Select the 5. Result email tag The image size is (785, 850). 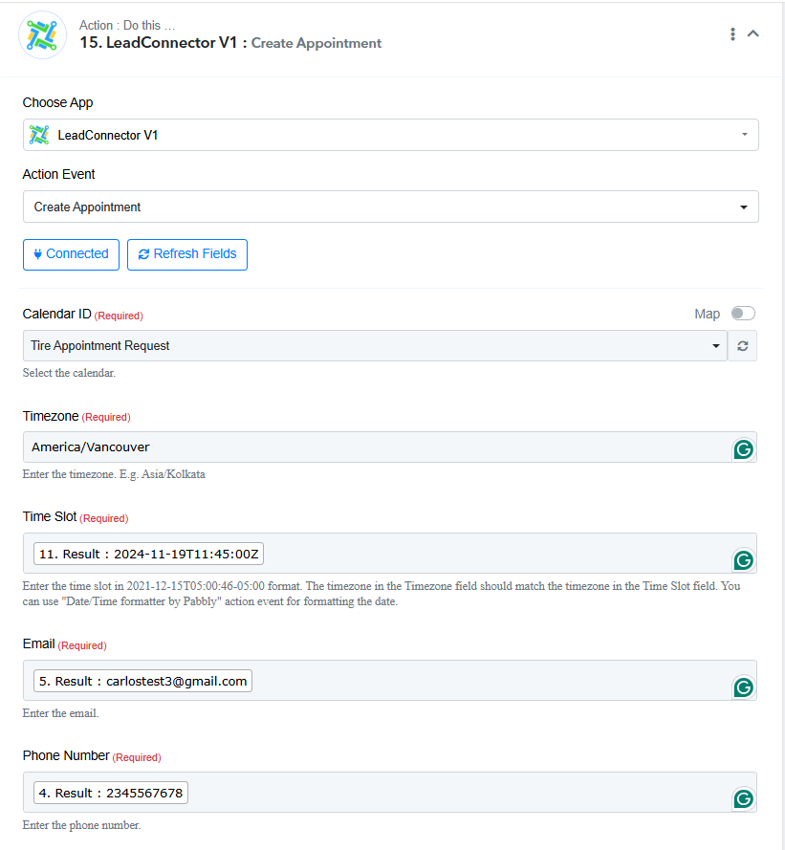142,681
